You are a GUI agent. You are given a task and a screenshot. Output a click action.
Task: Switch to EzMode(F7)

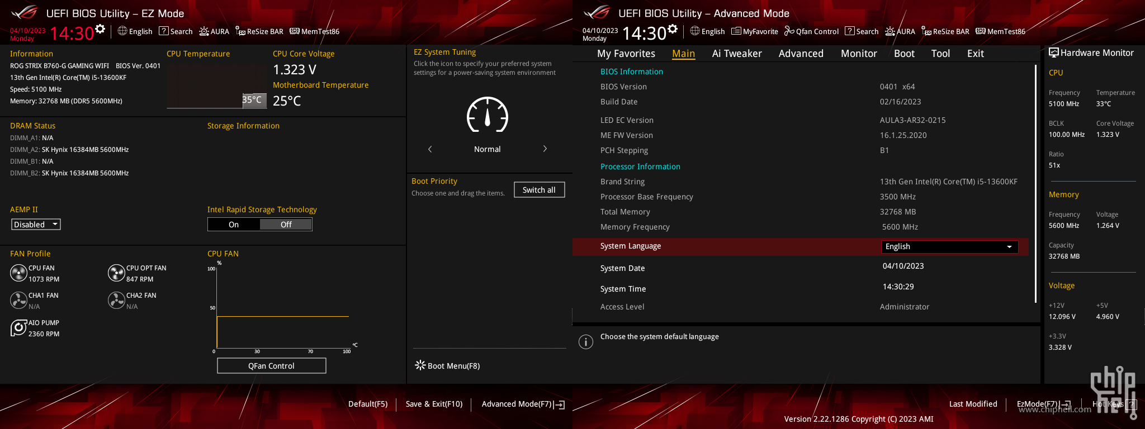point(1043,404)
